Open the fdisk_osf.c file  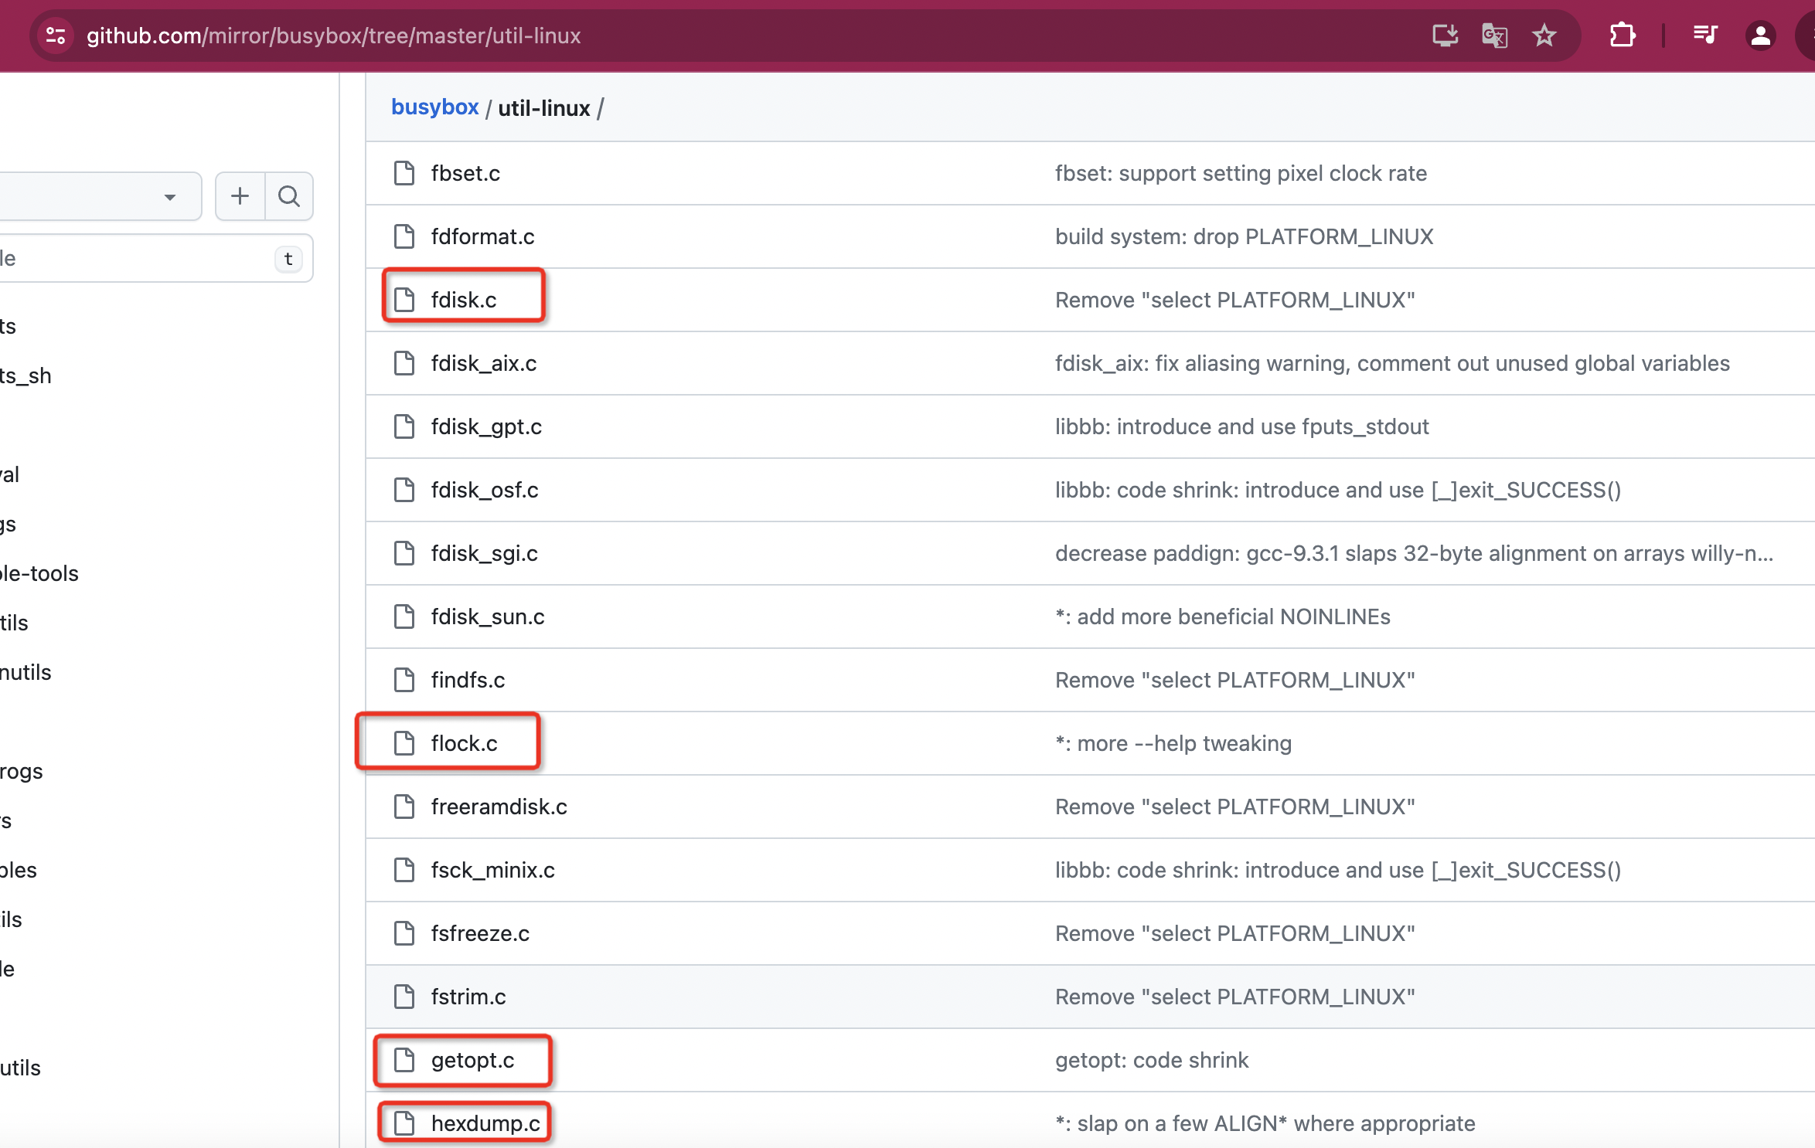[485, 490]
